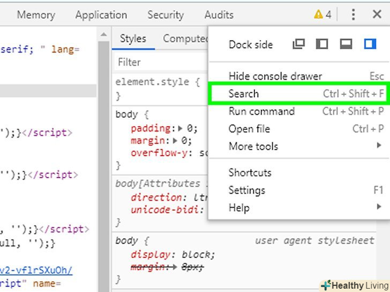
Task: Undock DevTools into separate window icon
Action: pyautogui.click(x=298, y=44)
